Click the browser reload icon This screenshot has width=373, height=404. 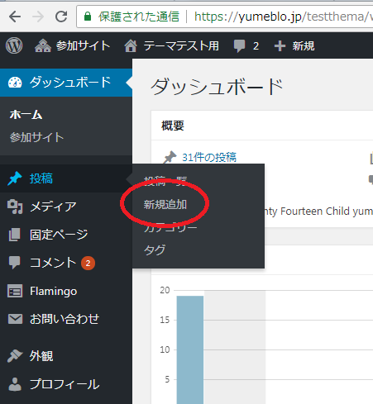[61, 17]
